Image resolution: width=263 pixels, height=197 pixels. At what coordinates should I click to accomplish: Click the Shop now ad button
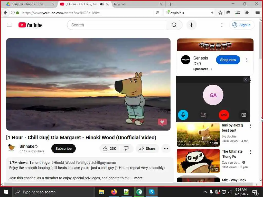point(228,60)
